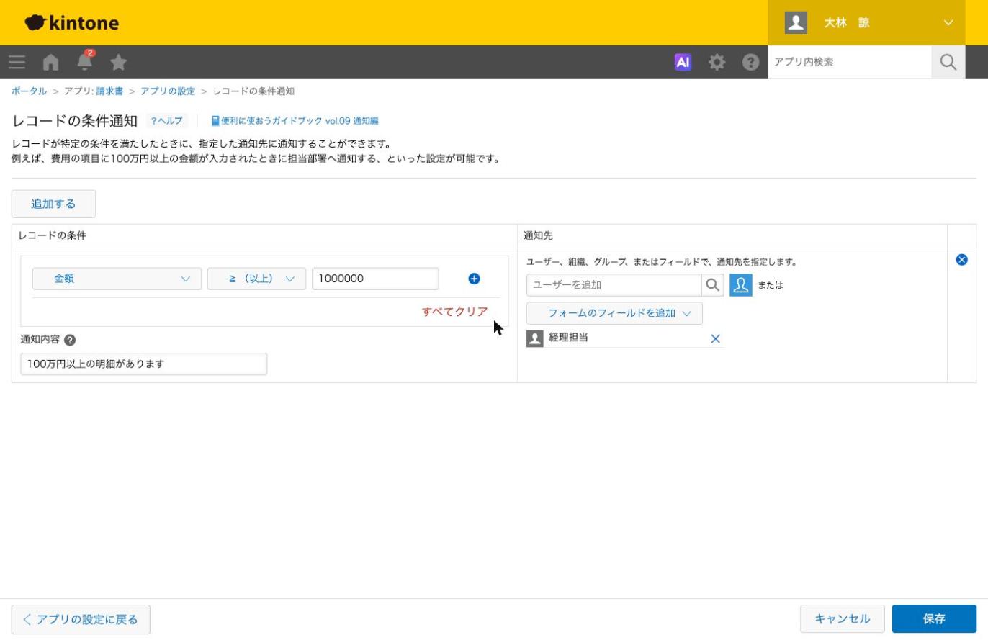
Task: Click the ポータル breadcrumb link
Action: tap(29, 91)
